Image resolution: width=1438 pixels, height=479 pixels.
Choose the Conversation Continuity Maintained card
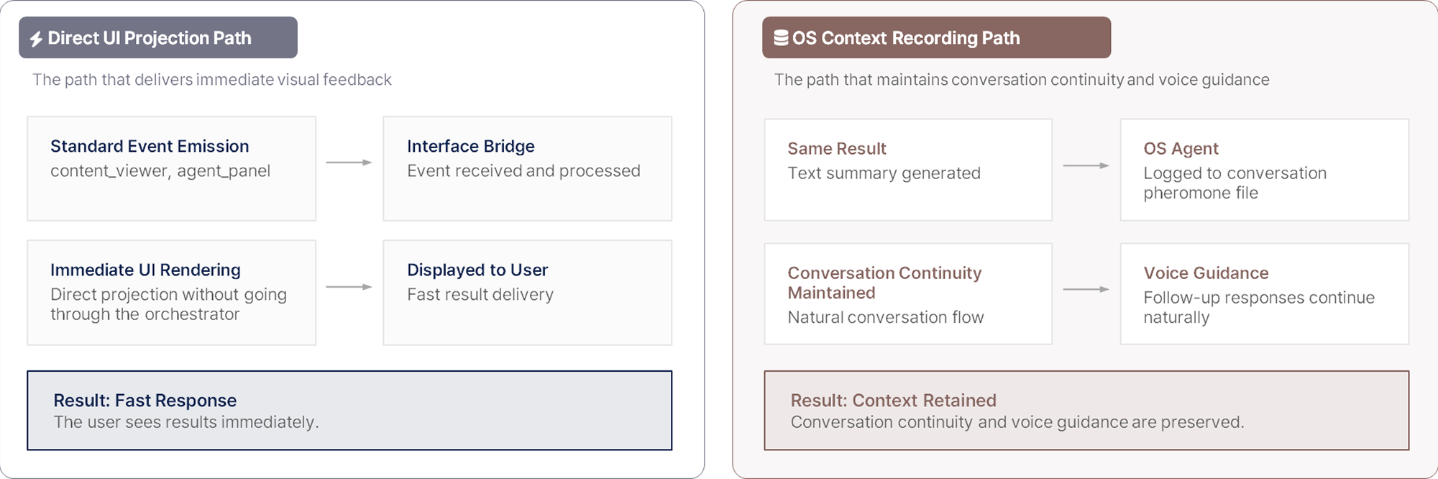(907, 293)
